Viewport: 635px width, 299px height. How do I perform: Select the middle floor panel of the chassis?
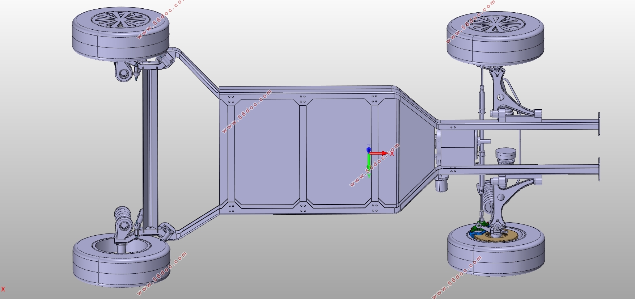tap(338, 152)
